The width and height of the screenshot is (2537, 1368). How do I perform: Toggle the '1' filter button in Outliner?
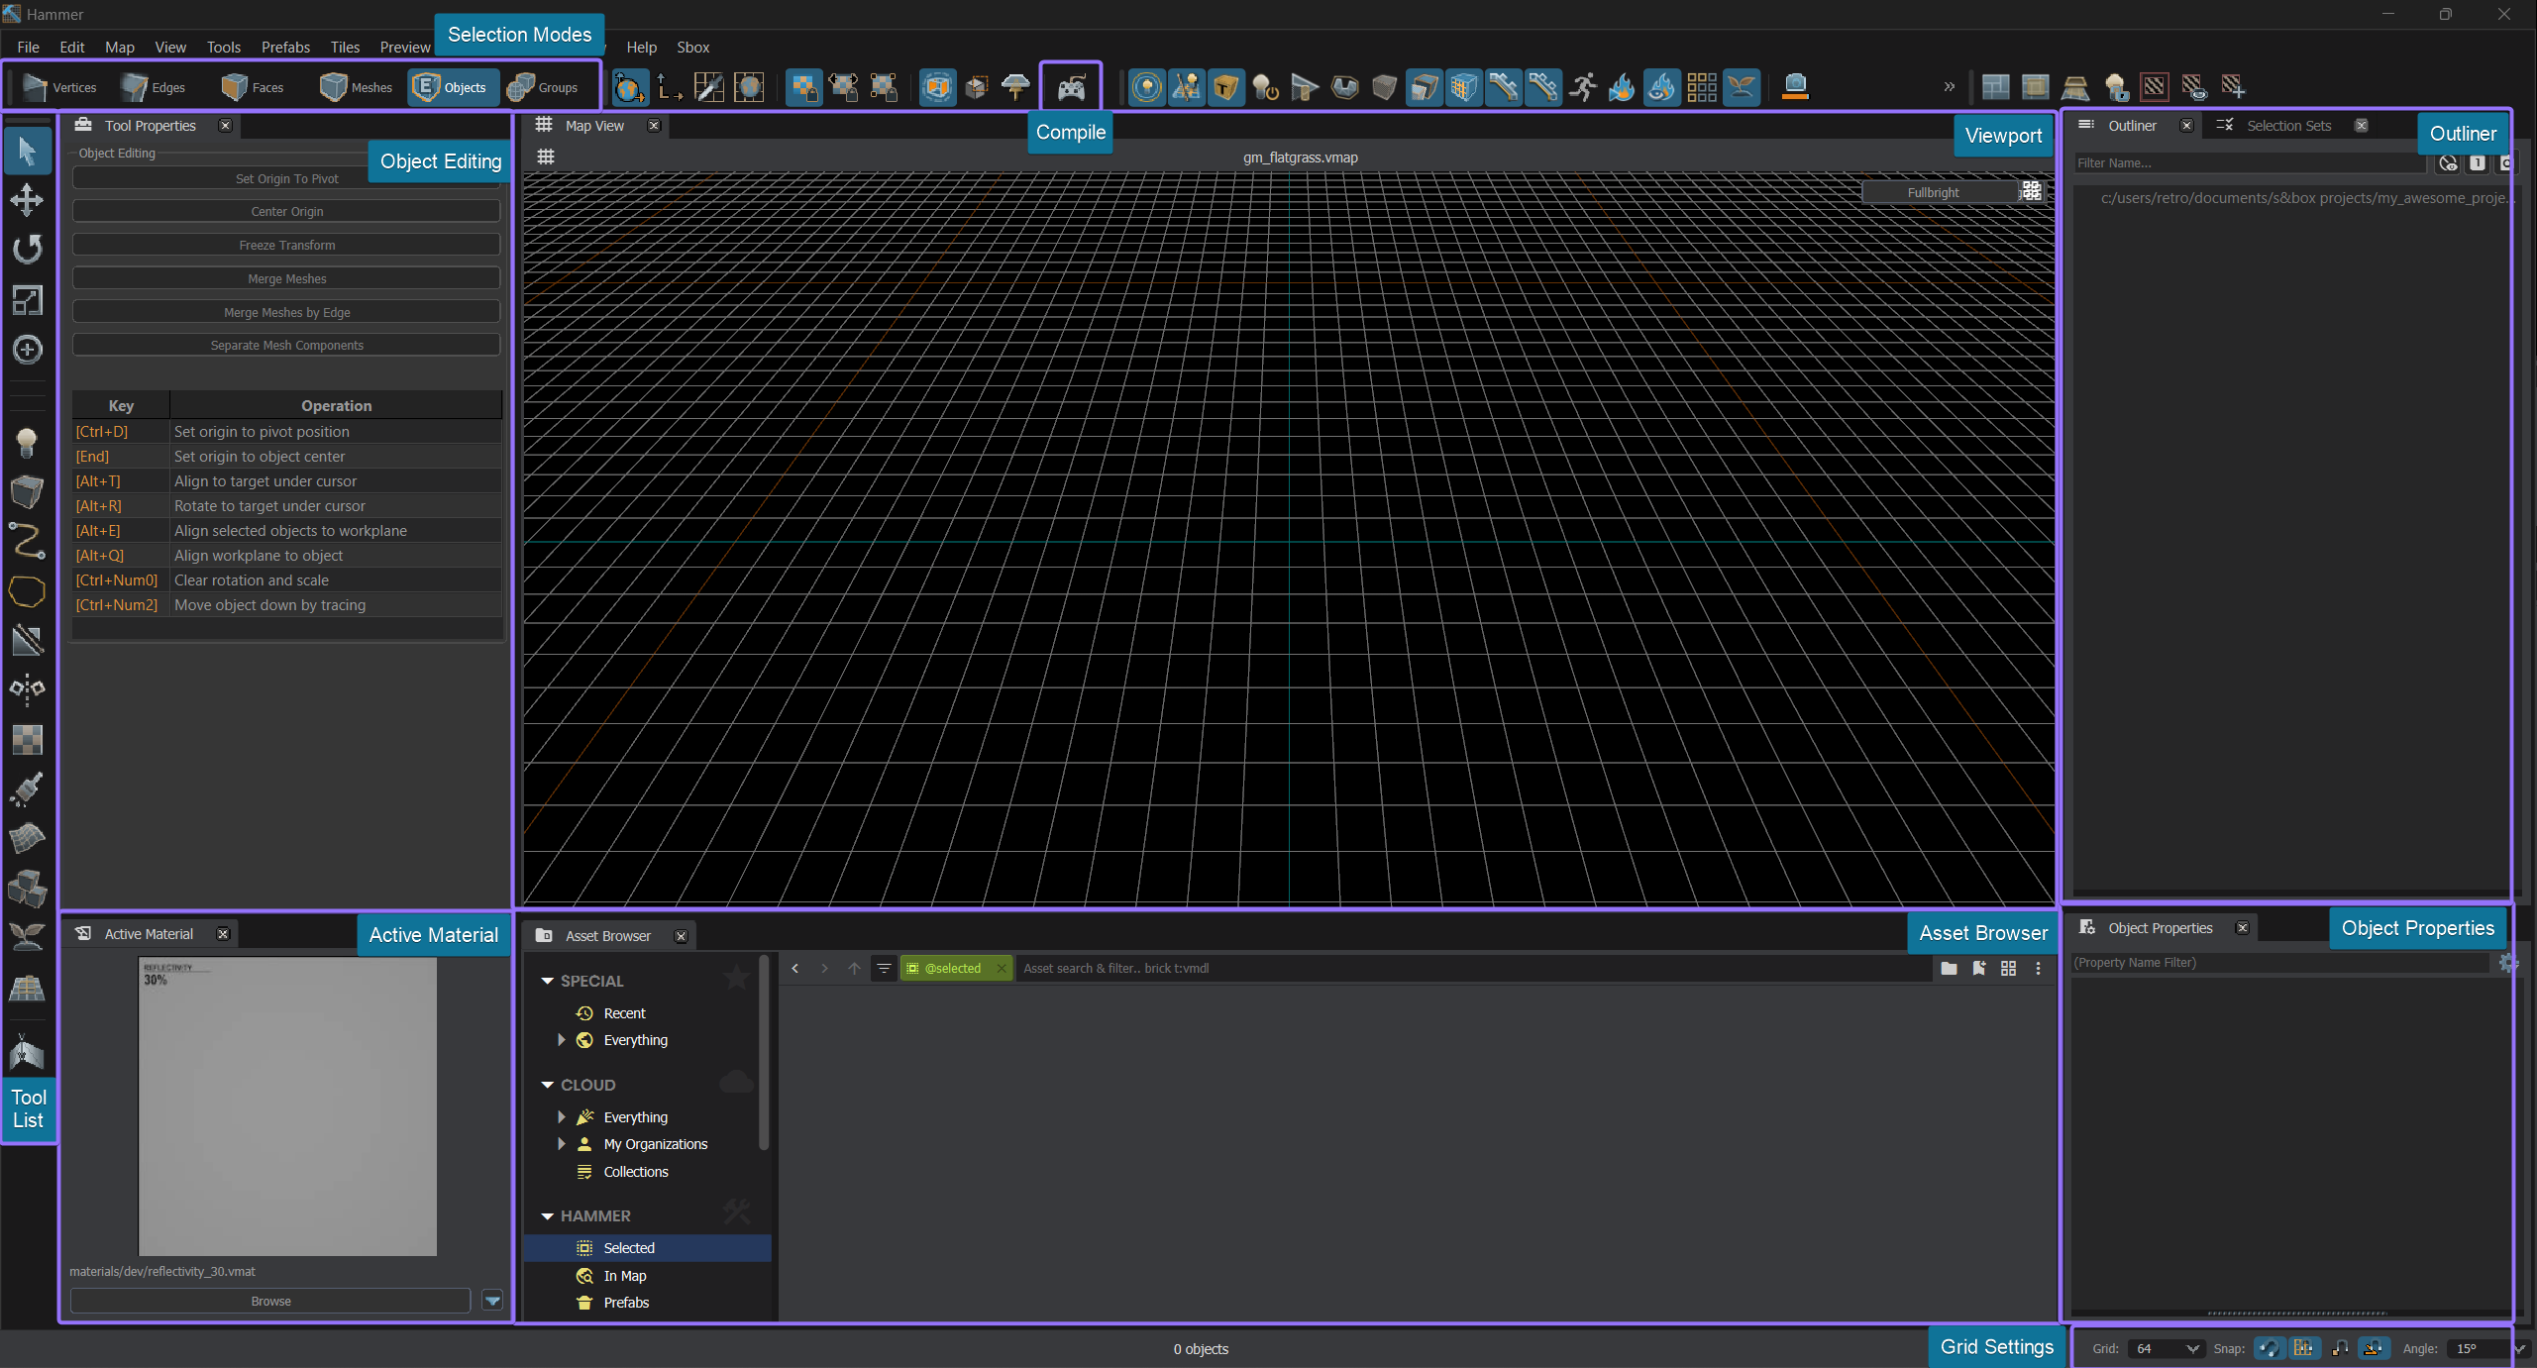point(2477,163)
